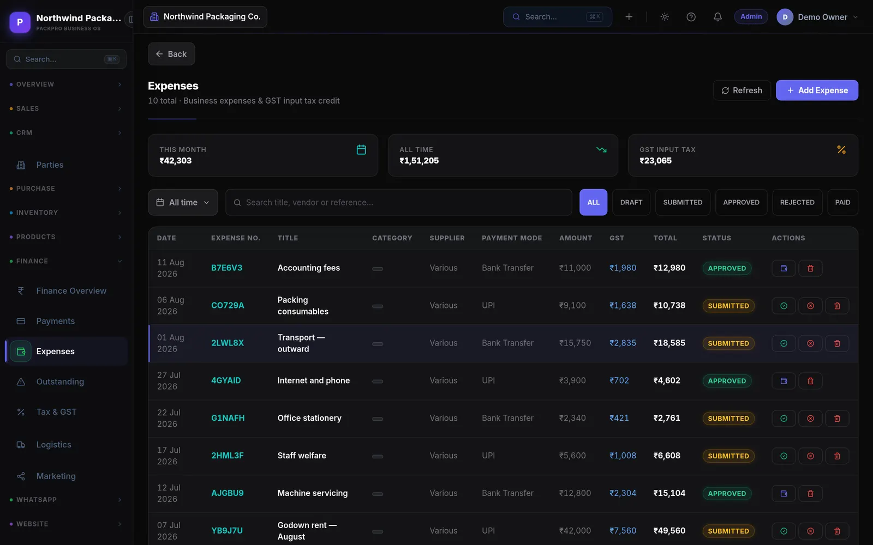Open the notifications bell

coord(717,17)
